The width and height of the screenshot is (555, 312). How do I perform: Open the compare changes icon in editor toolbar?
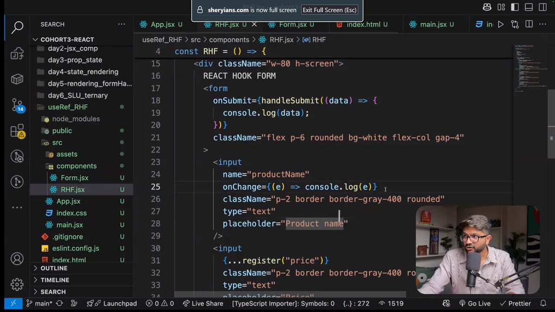(515, 24)
